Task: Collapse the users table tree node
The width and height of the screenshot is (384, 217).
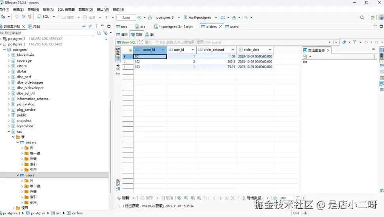Action: (x=18, y=175)
